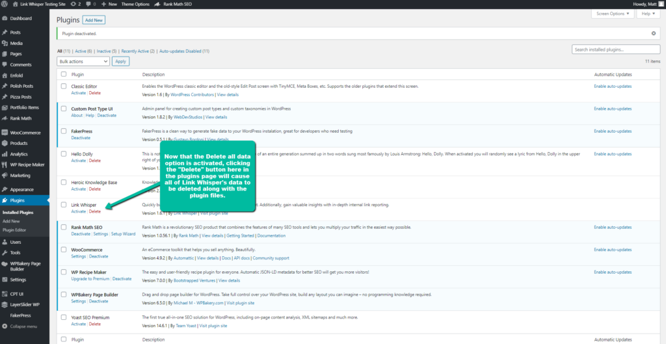Toggle the select-all checkbox in table header
The width and height of the screenshot is (666, 344).
click(x=64, y=74)
